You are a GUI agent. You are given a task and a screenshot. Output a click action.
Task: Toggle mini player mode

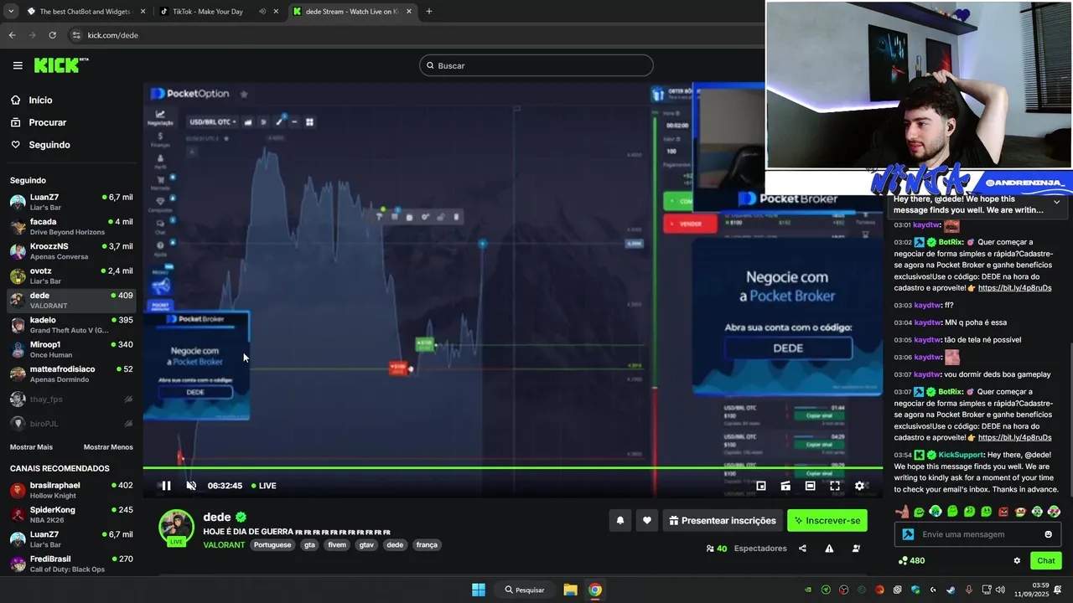(761, 486)
